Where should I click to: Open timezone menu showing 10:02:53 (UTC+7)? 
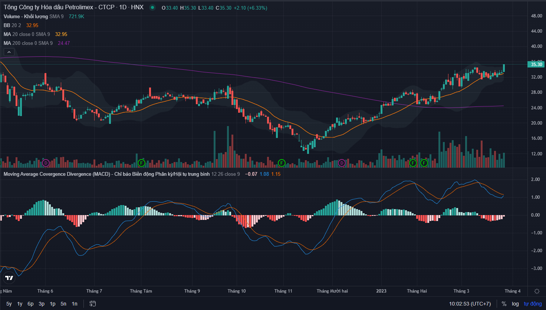coord(470,304)
